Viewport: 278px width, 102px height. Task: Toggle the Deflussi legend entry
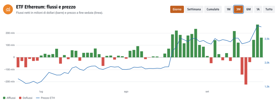26,98
